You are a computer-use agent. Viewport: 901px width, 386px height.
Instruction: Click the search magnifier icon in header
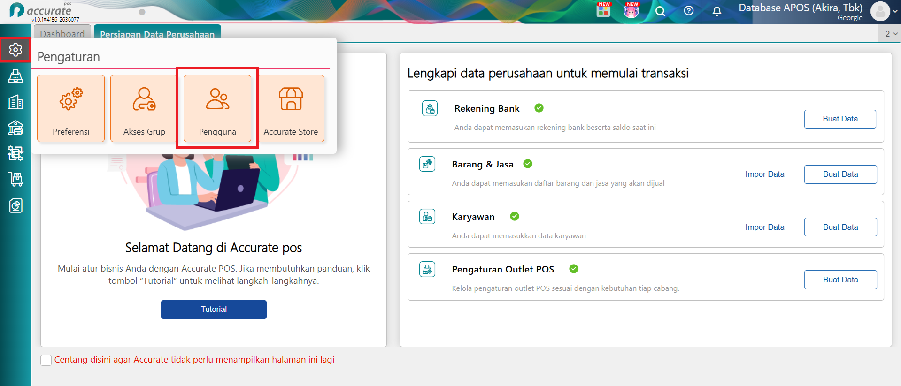click(x=660, y=11)
